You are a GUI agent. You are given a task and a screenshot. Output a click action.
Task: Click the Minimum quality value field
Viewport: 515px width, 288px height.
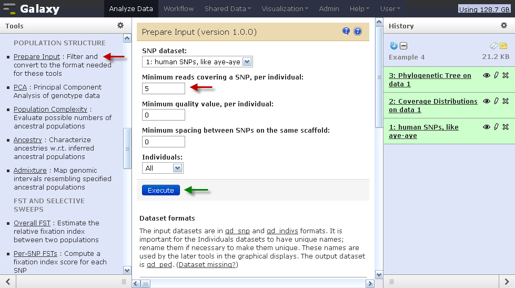(x=163, y=115)
